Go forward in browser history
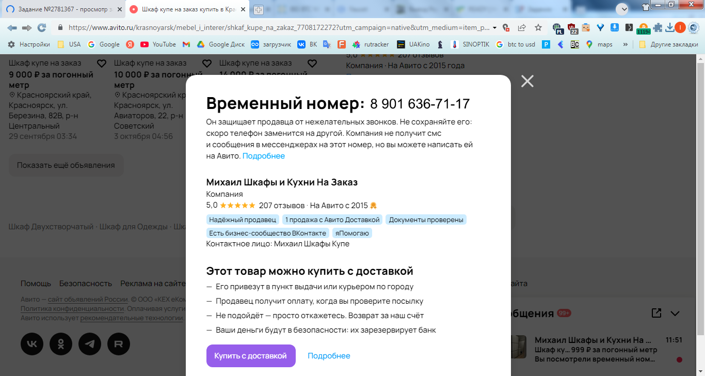This screenshot has height=376, width=705. [27, 27]
